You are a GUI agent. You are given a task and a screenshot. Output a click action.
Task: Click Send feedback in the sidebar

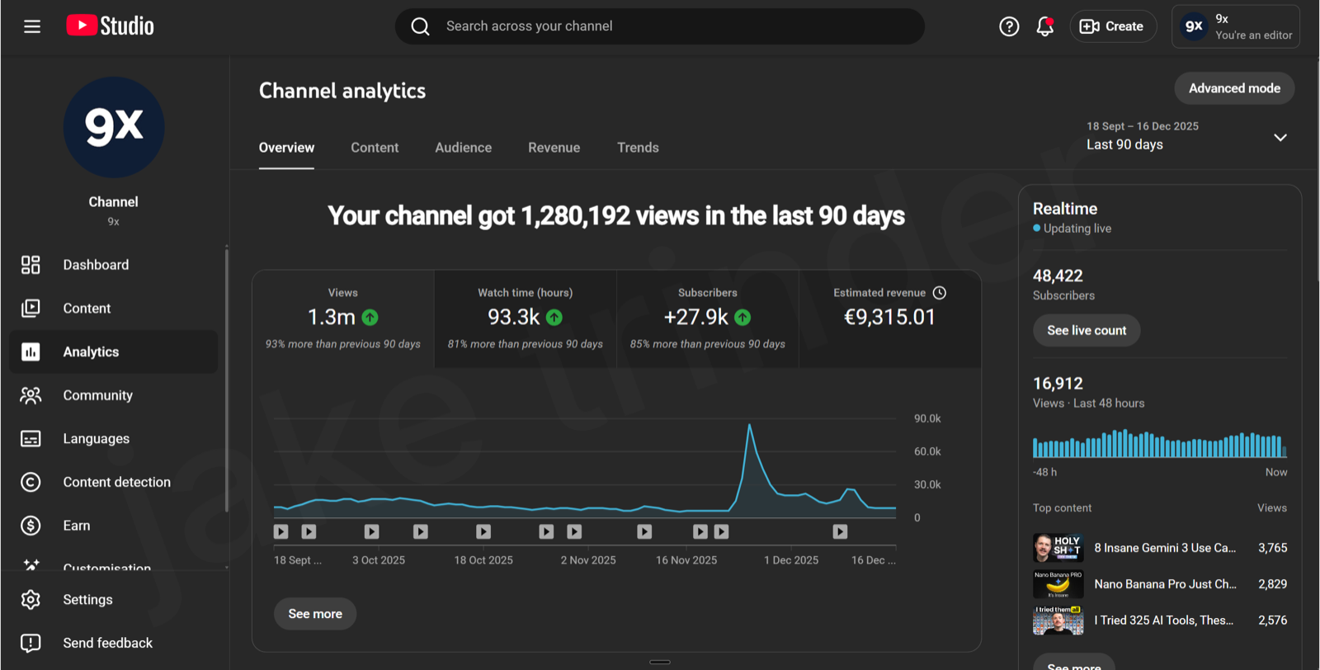pos(114,643)
